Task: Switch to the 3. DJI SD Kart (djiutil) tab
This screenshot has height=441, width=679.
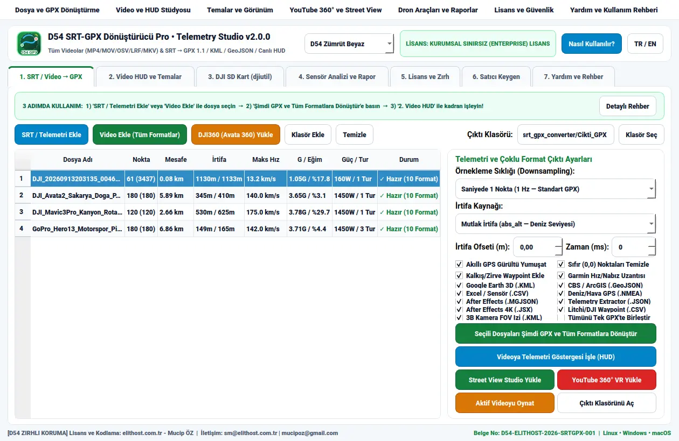Action: pos(240,76)
